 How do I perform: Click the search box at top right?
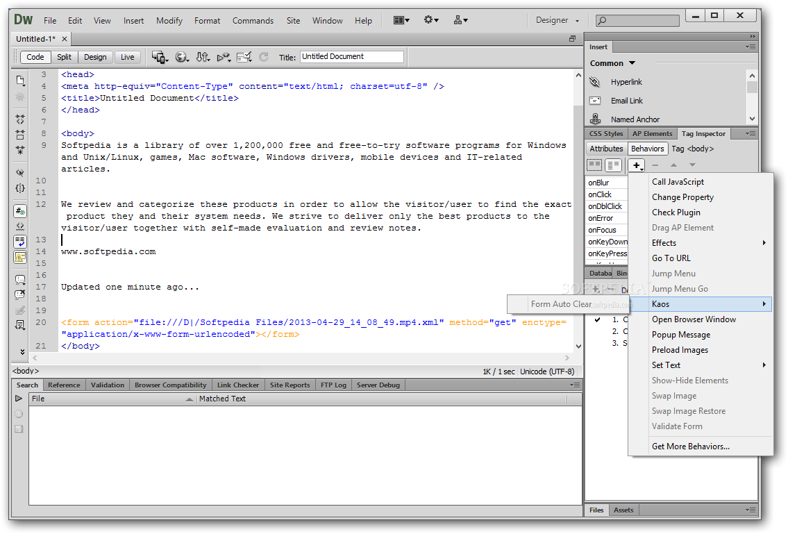click(x=637, y=20)
